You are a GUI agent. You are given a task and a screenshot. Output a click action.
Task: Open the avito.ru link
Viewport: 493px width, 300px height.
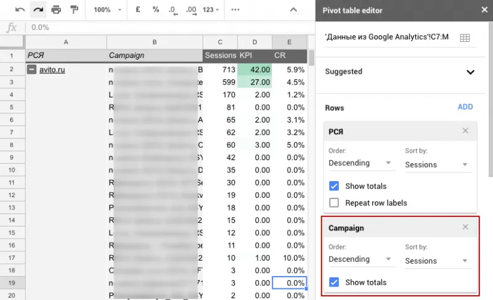point(52,70)
